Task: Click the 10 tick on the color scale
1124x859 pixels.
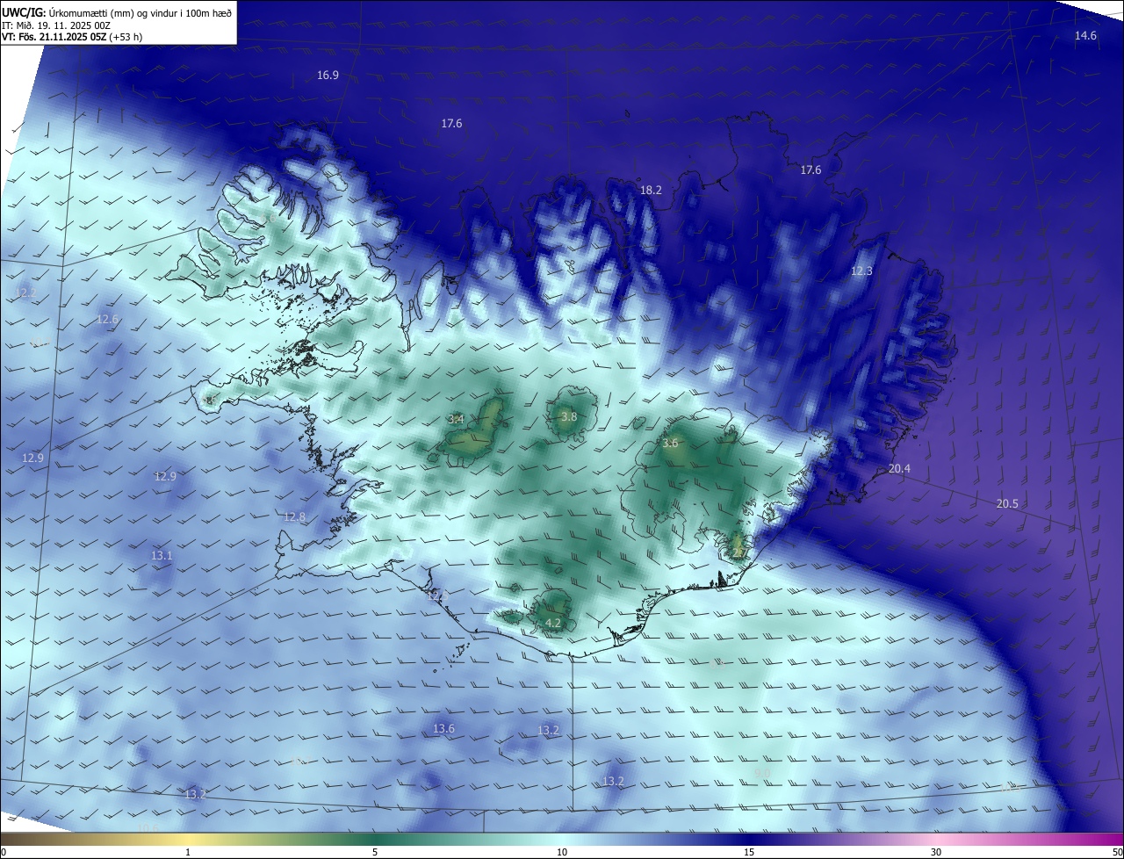Action: coord(562,852)
